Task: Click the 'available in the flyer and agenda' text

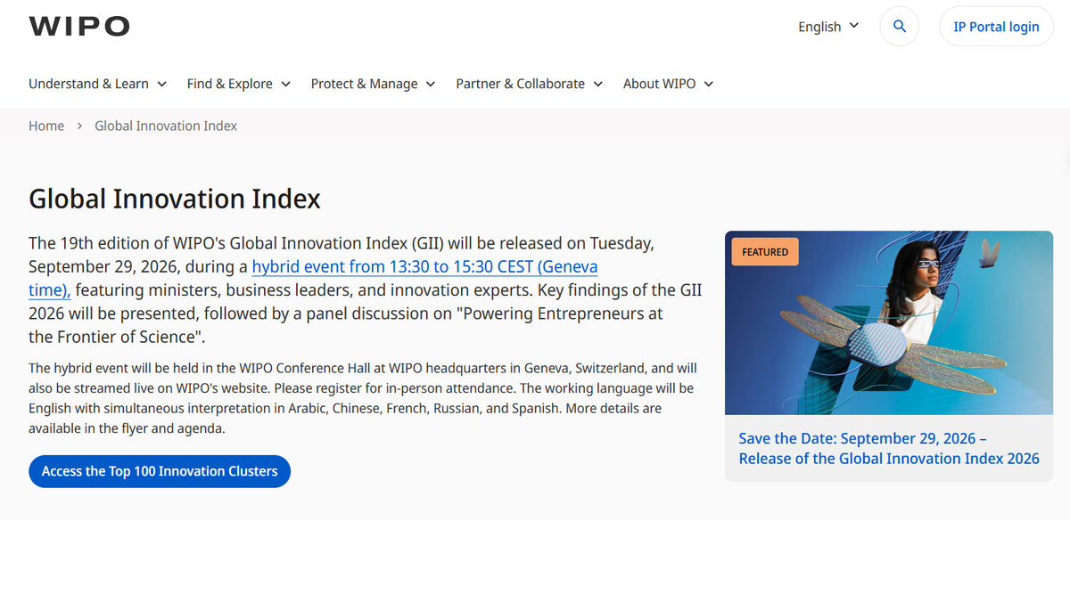Action: (x=127, y=428)
